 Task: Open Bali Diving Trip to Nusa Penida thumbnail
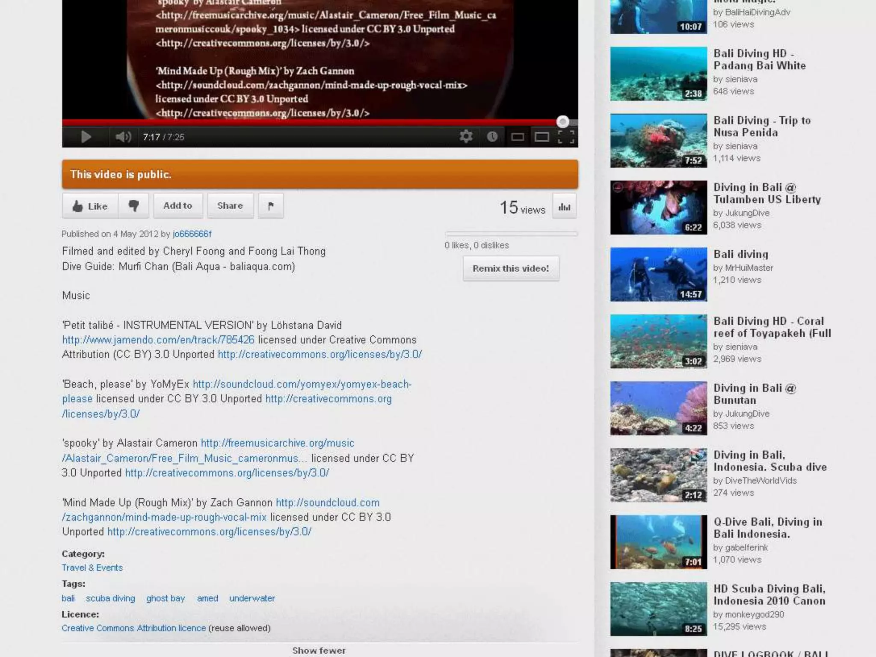coord(658,140)
